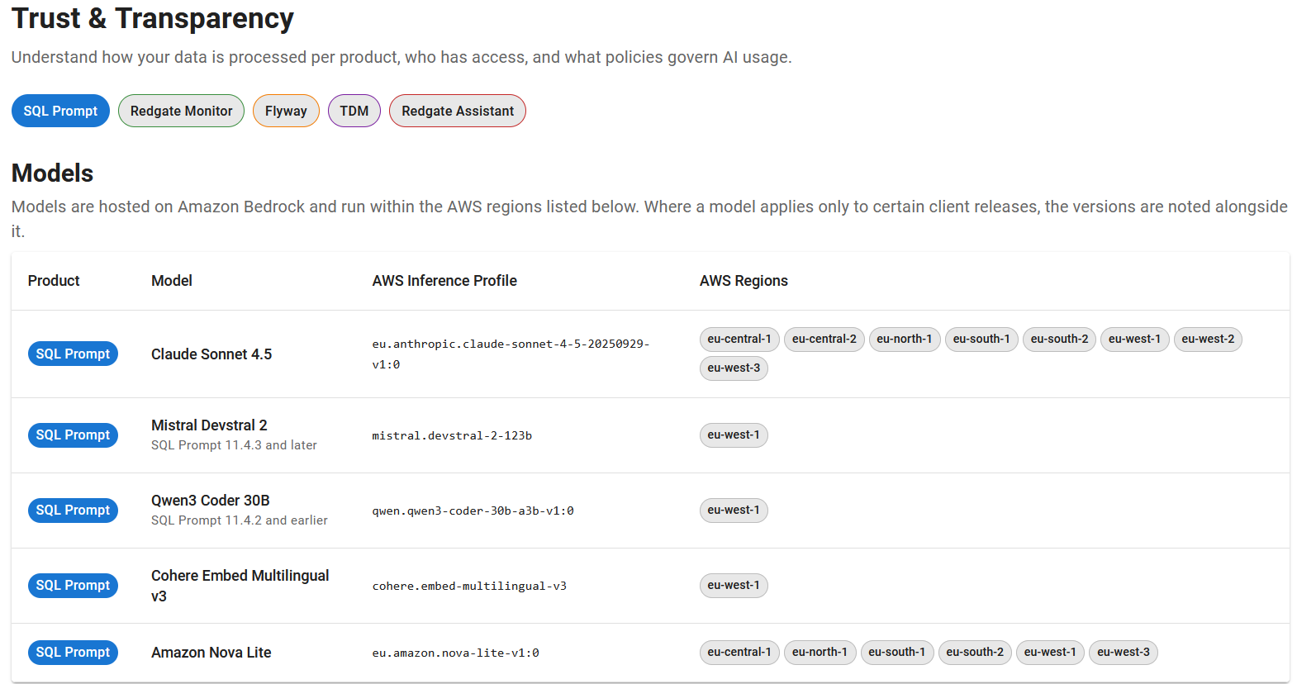
Task: Click eu-west-1 region chip in Cohere Embed row
Action: pyautogui.click(x=734, y=586)
